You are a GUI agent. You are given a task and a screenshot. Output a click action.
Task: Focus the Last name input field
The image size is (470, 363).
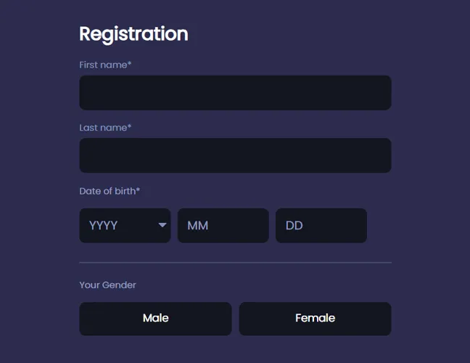point(235,155)
